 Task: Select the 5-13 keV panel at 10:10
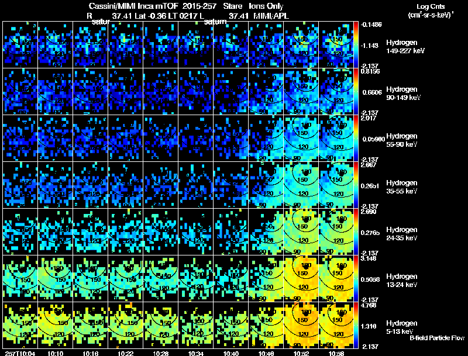[55, 326]
